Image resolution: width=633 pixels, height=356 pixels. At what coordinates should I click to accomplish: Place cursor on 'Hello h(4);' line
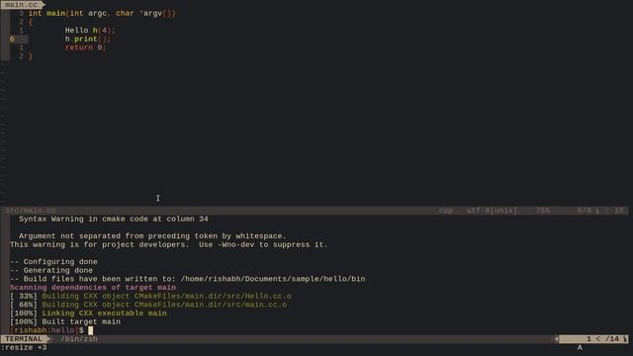(x=90, y=31)
